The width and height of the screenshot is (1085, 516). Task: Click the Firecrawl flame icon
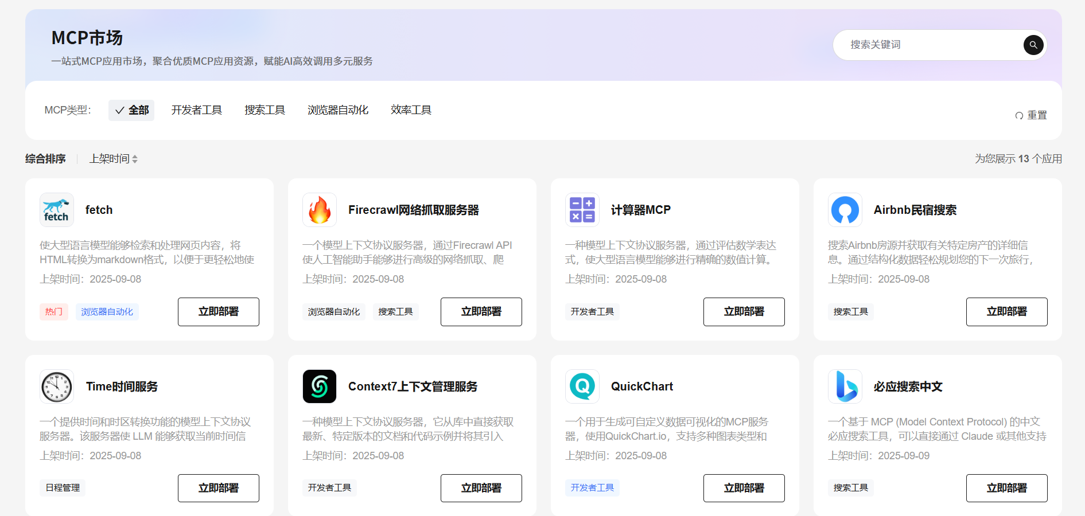(x=319, y=210)
